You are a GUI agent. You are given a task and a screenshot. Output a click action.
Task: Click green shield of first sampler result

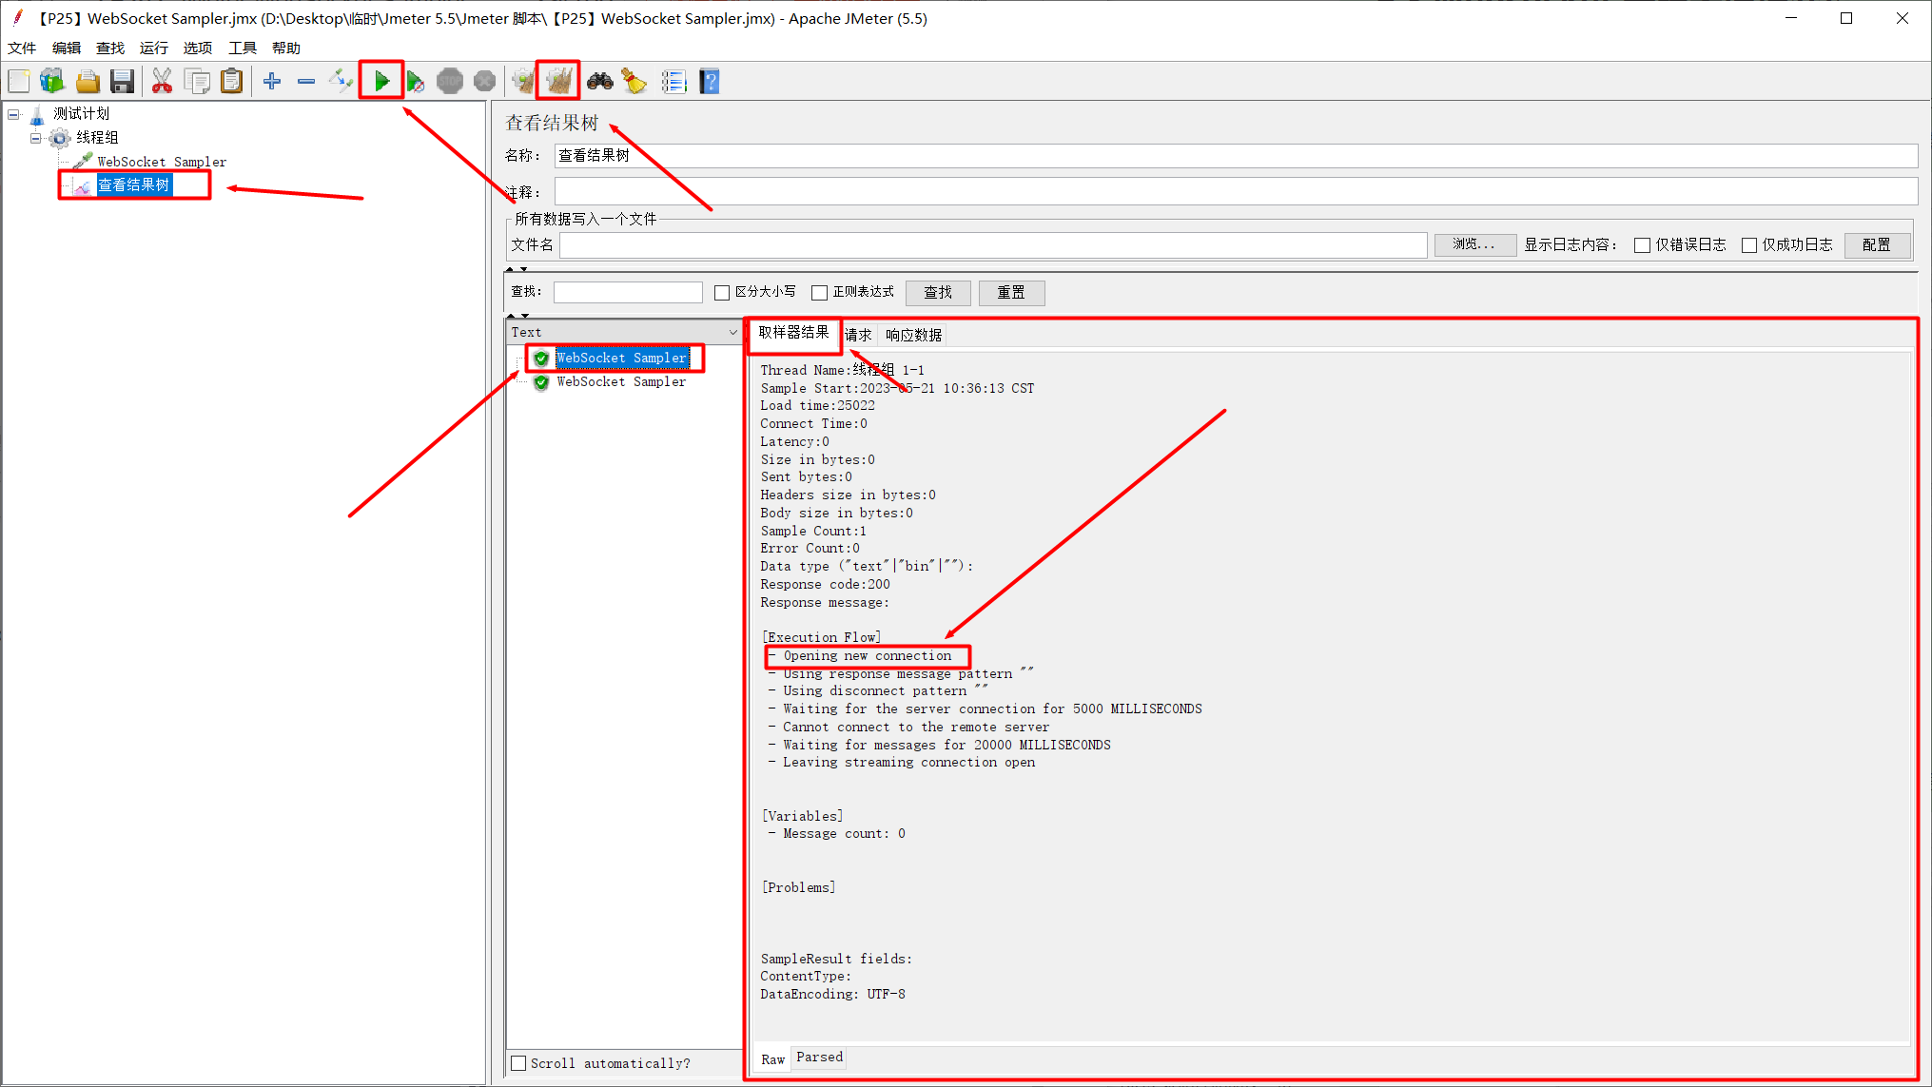541,359
